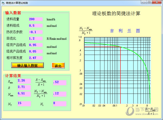Viewport: 163px width, 120px height.
Task: Click the Rmin result field showing 2.26
Action: click(24, 81)
